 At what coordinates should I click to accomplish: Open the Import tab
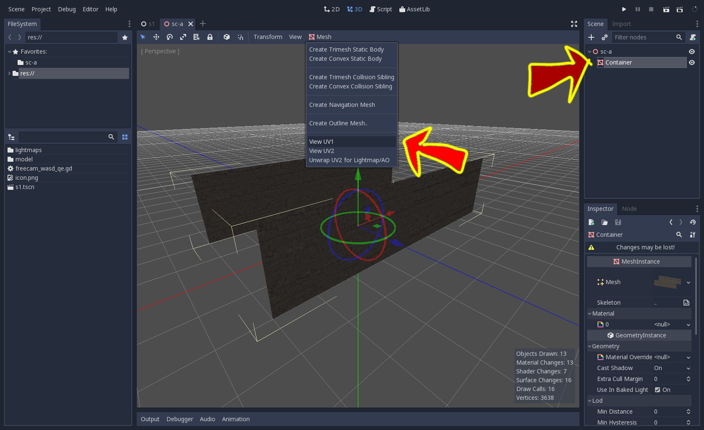click(x=621, y=24)
